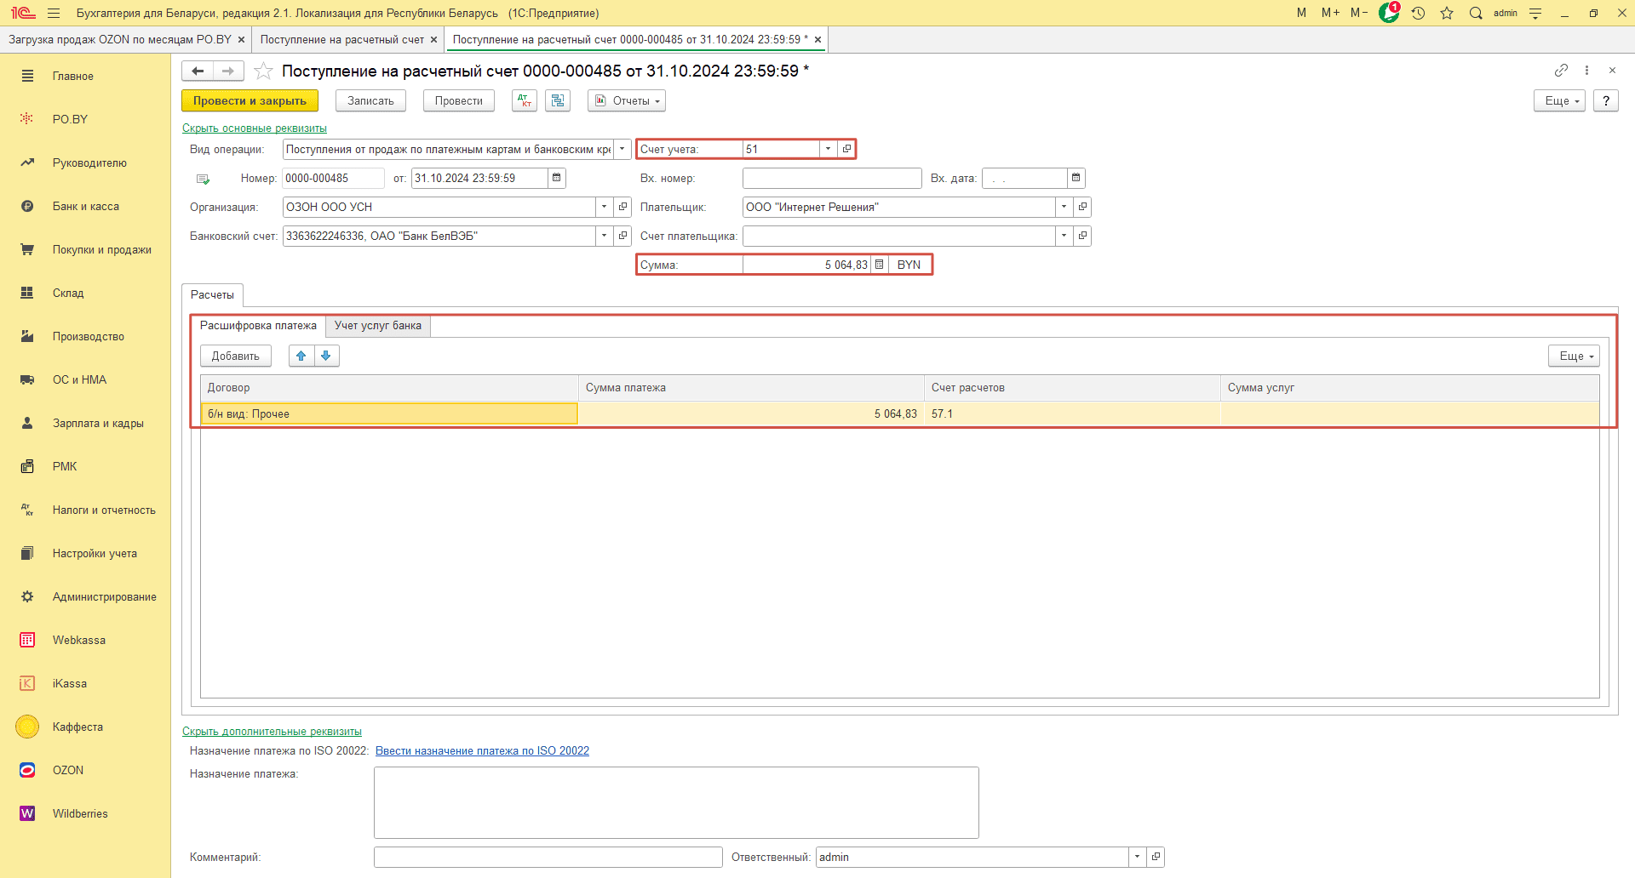Click the M calculator memory button
1635x878 pixels.
click(x=1301, y=13)
